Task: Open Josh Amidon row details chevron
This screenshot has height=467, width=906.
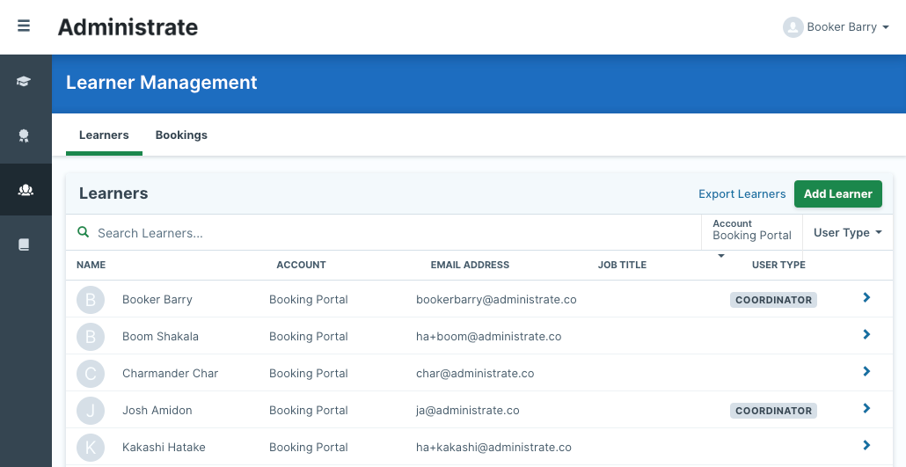Action: [x=866, y=409]
